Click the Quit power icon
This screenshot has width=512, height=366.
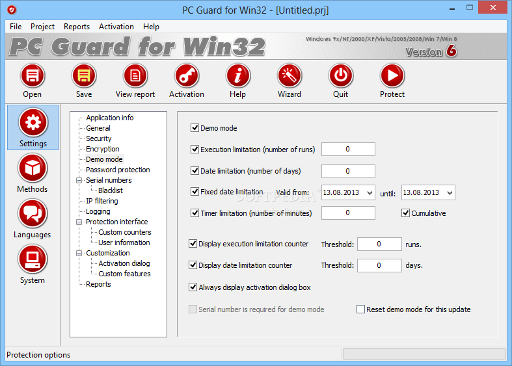coord(341,75)
